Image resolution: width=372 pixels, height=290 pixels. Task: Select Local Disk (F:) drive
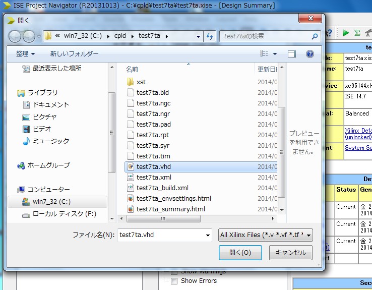coord(59,214)
